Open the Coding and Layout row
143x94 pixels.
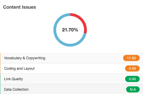[x=71, y=68]
